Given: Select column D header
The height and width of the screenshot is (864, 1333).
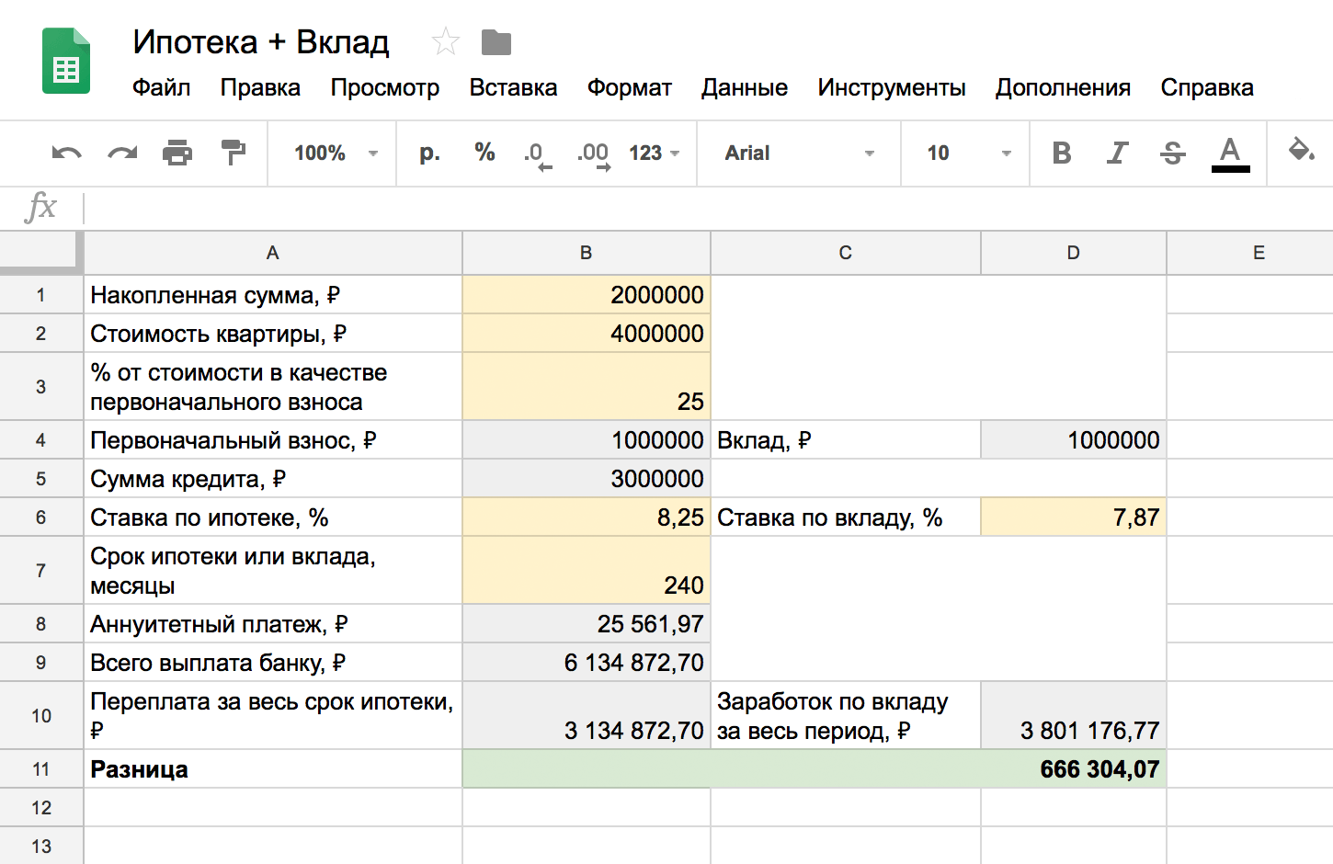Looking at the screenshot, I should (x=1074, y=253).
